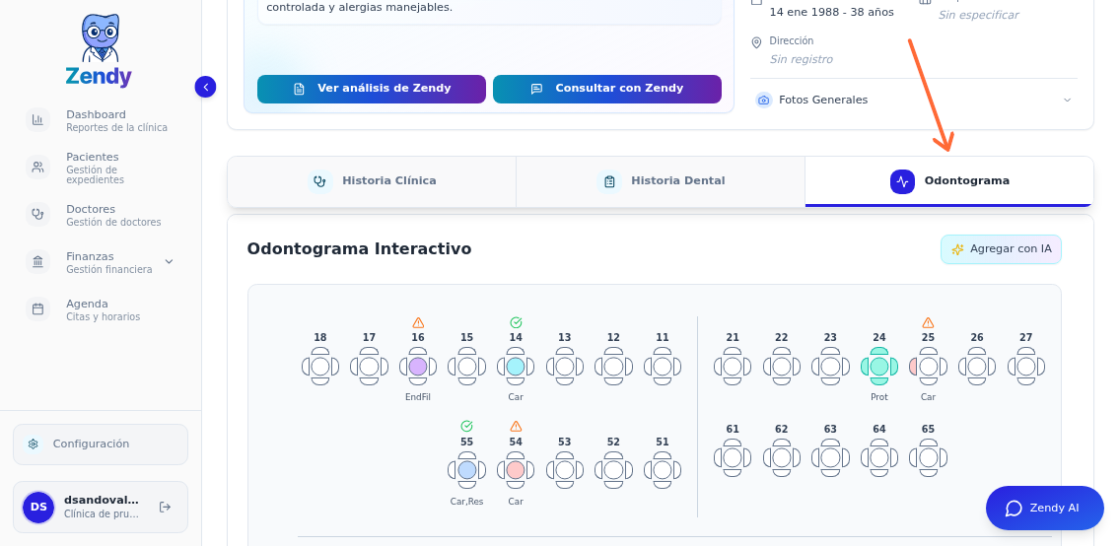Click the Doctores stethoscope icon

pos(37,214)
